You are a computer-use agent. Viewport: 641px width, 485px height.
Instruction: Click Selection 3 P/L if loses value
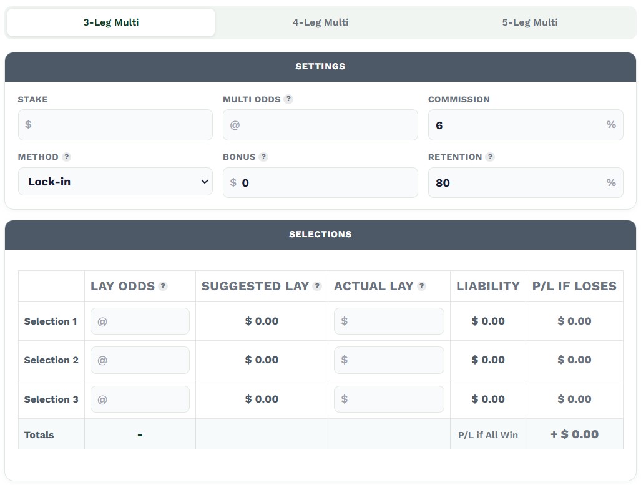[x=574, y=399]
